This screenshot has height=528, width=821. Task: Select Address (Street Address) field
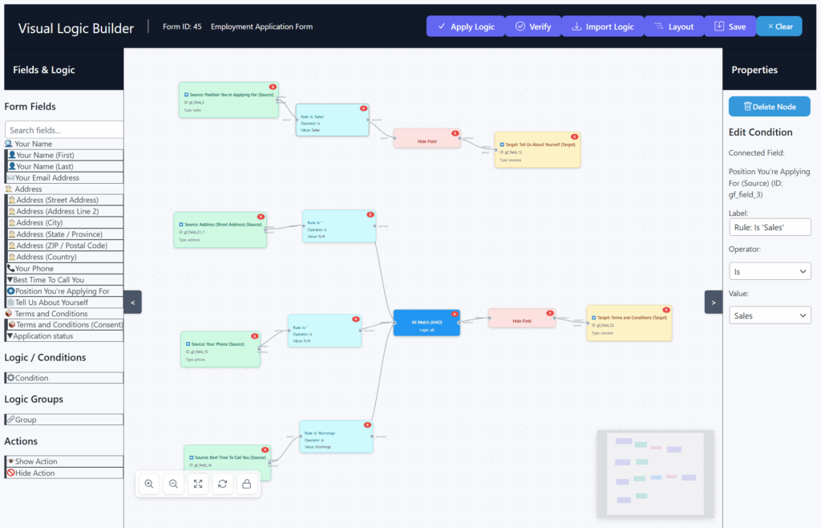point(64,200)
